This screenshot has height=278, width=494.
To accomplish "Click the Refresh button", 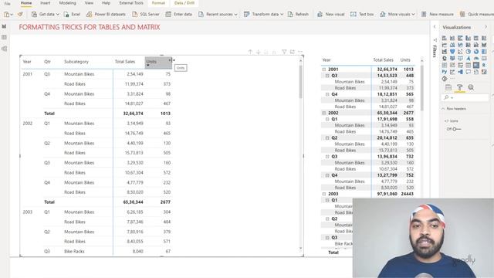I will click(x=298, y=14).
